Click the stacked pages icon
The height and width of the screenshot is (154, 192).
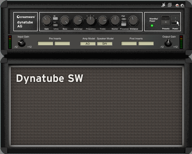click(x=170, y=5)
